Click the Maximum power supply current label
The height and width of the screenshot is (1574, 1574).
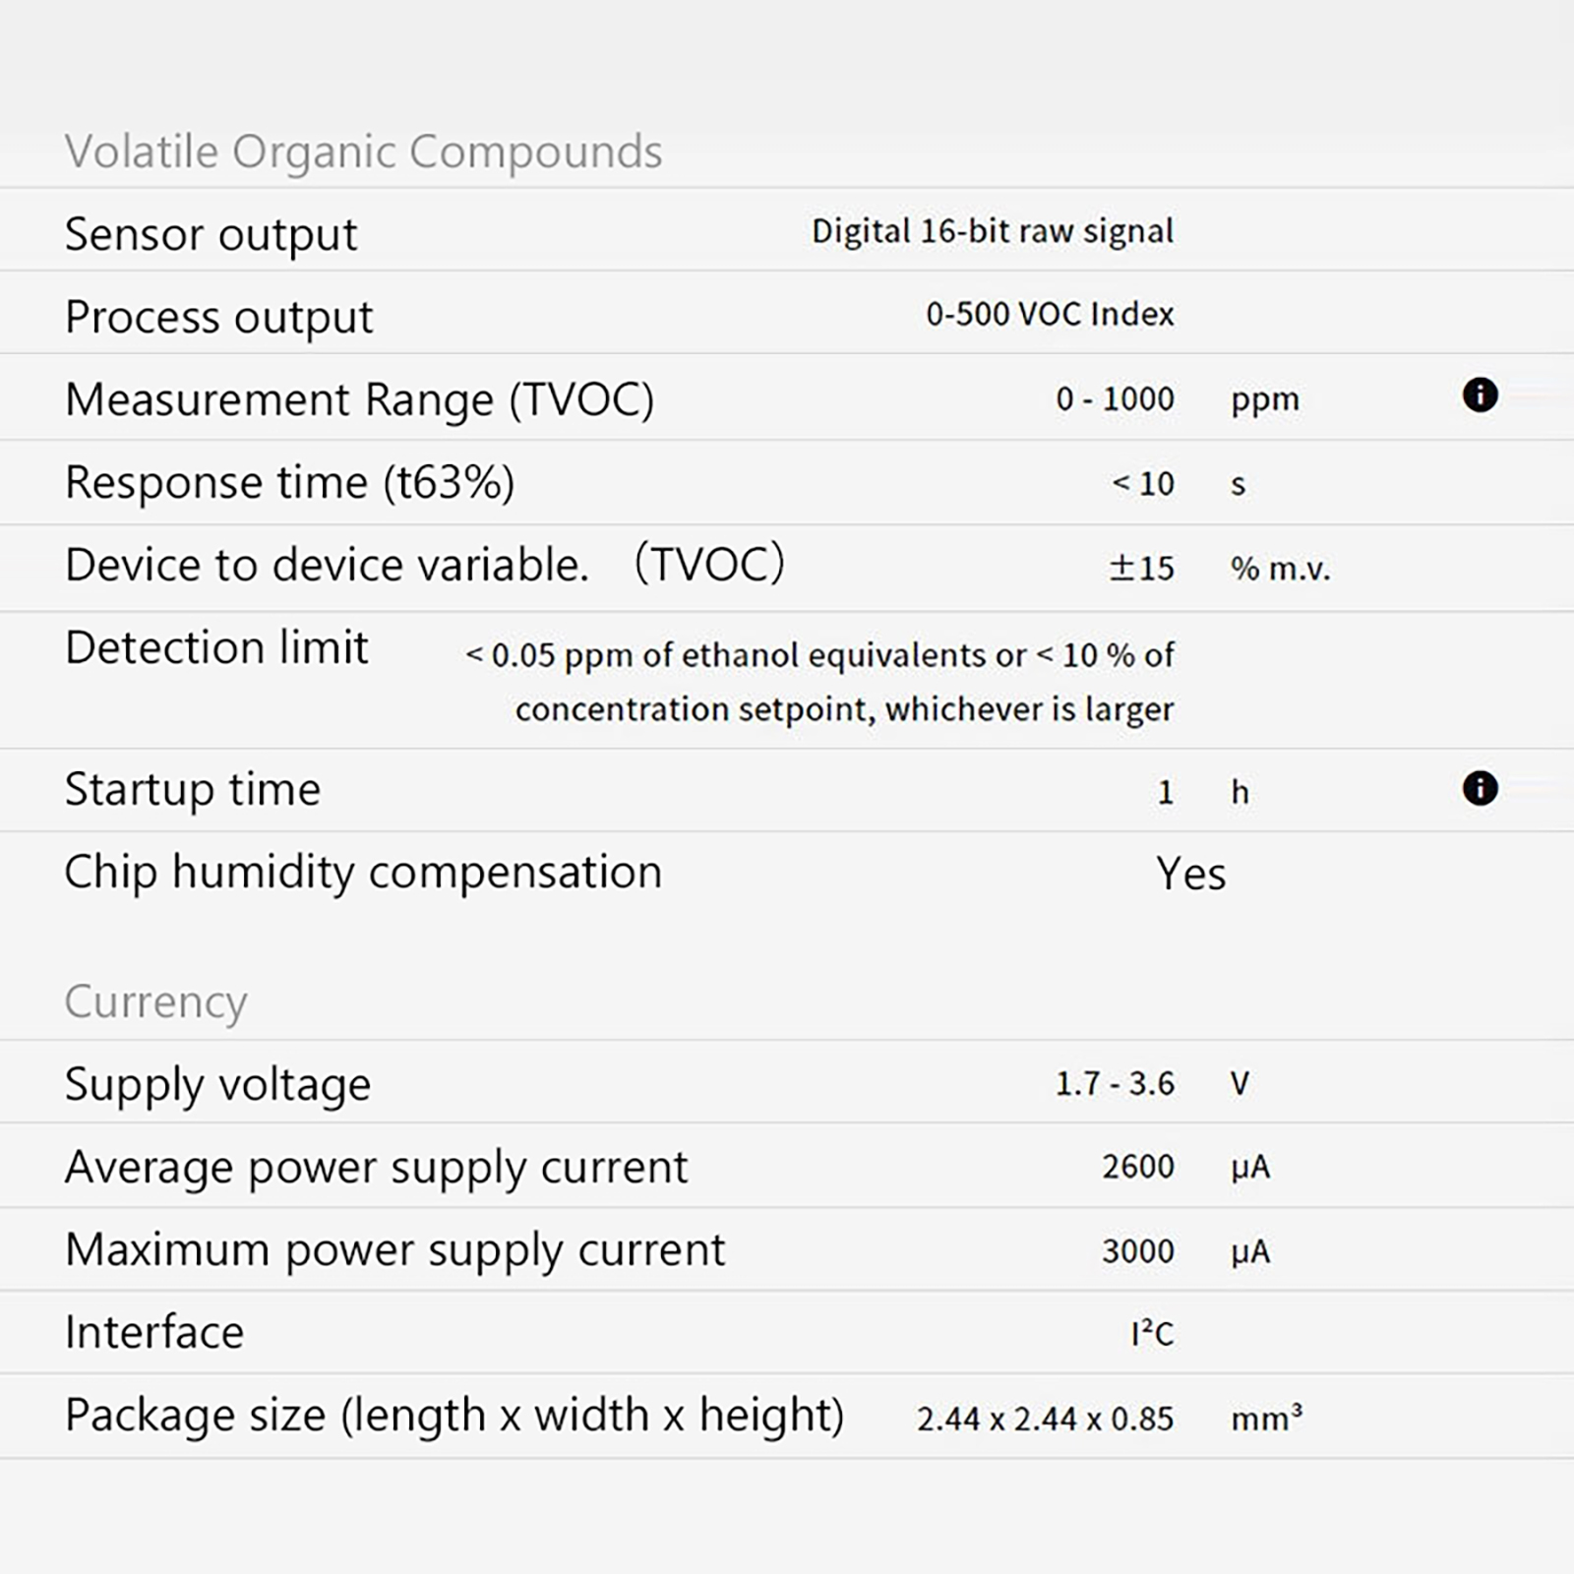coord(394,1249)
